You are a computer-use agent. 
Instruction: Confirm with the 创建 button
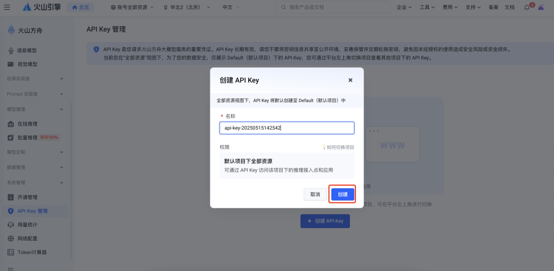tap(343, 195)
